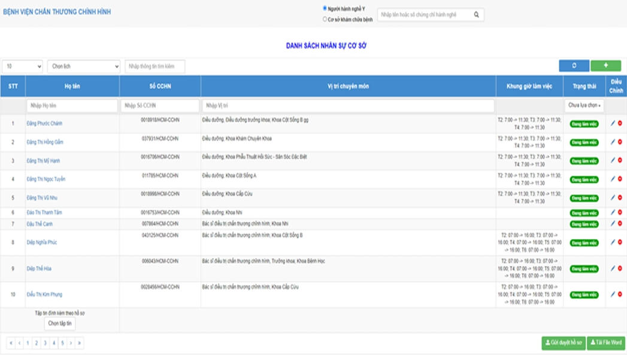627x355 pixels.
Task: Click the Chọn tập tin button
Action: [60, 323]
